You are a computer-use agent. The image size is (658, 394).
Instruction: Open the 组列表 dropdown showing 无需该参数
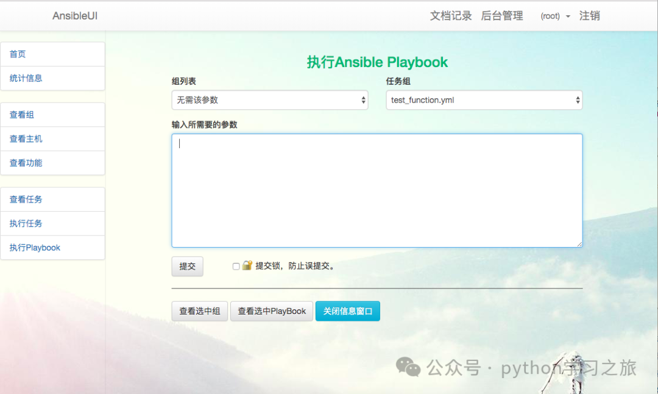pyautogui.click(x=270, y=100)
